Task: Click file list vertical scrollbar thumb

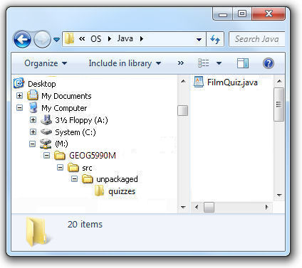Action: pos(279,104)
